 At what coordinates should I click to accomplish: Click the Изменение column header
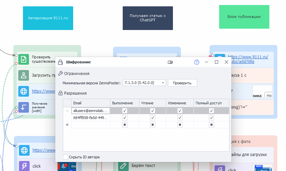pyautogui.click(x=180, y=103)
